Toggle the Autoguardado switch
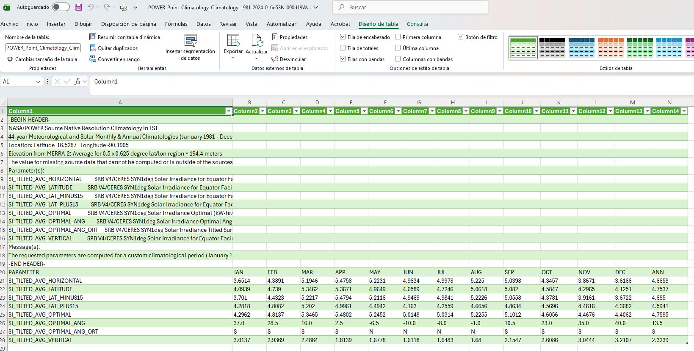The width and height of the screenshot is (694, 351). [61, 7]
